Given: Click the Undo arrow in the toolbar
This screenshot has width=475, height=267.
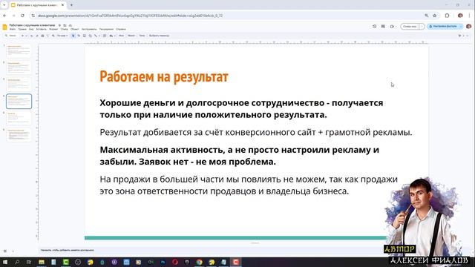Looking at the screenshot, I should [31, 36].
